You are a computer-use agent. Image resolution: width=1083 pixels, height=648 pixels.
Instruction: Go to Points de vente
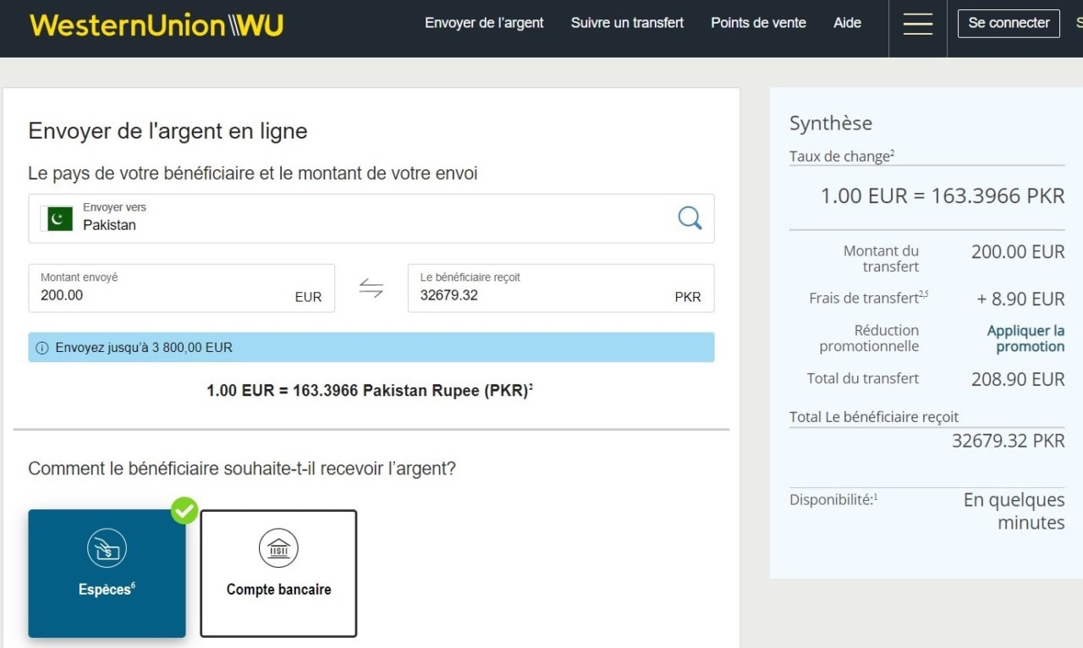[758, 23]
